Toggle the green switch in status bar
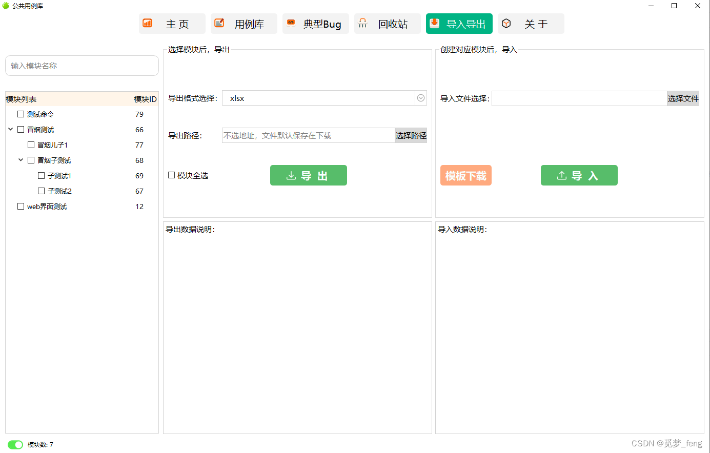 pos(15,445)
